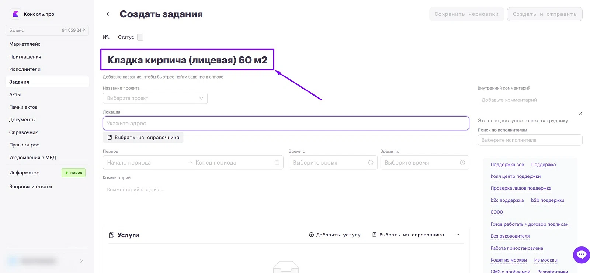Open Исполнители in the sidebar
The image size is (590, 273).
(x=25, y=69)
